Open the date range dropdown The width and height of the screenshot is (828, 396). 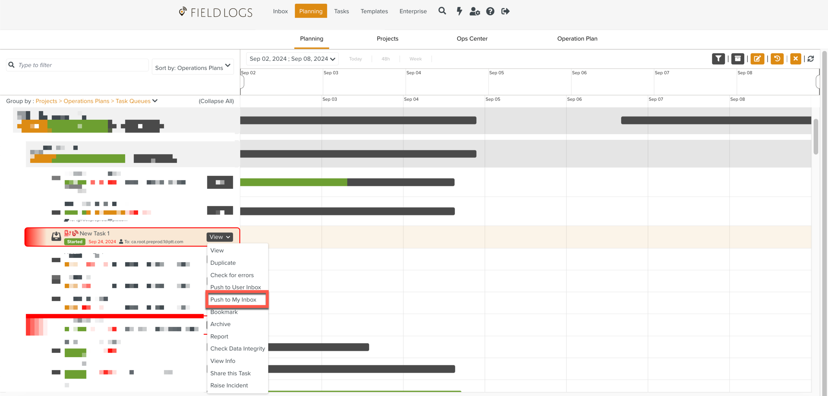pos(292,59)
